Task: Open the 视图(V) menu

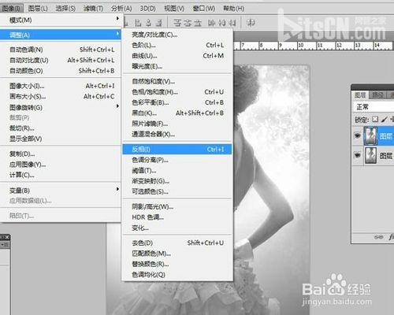Action: [x=174, y=9]
